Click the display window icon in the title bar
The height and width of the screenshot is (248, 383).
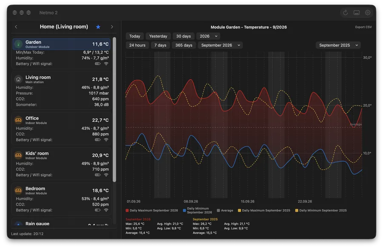pyautogui.click(x=356, y=13)
